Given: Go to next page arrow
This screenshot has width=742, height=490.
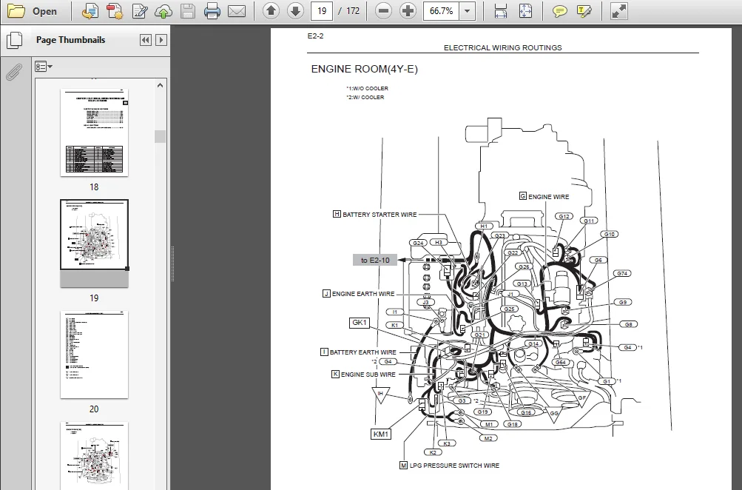Looking at the screenshot, I should pyautogui.click(x=295, y=11).
